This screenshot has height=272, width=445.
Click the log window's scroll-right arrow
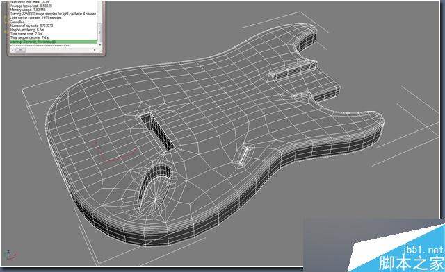(x=95, y=50)
